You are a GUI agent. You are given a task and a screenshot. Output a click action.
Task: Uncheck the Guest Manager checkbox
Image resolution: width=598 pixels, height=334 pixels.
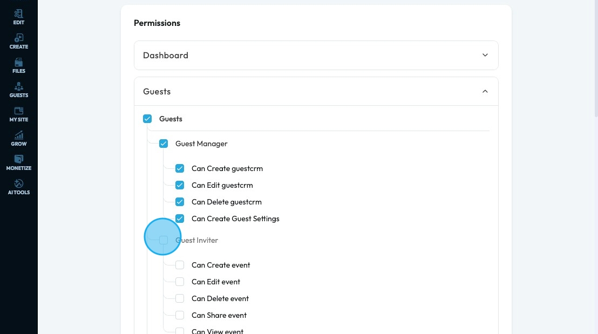(164, 144)
